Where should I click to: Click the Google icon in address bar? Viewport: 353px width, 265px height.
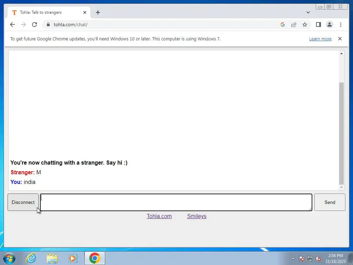[x=283, y=24]
